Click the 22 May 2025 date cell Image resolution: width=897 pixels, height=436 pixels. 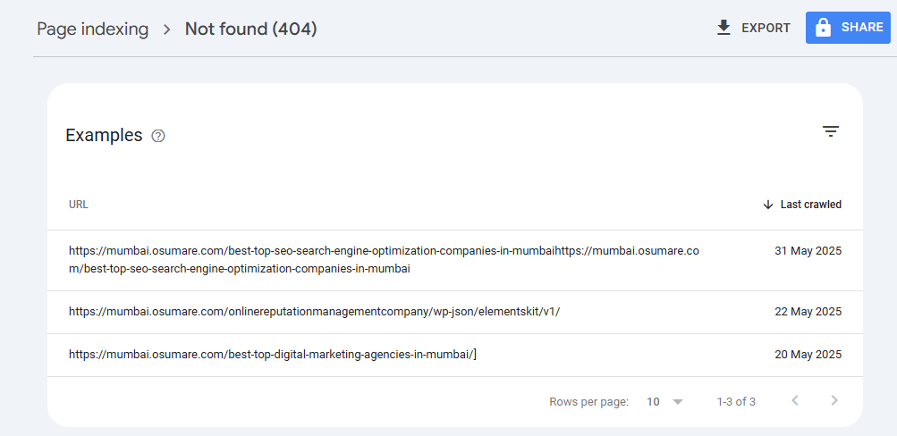(808, 312)
